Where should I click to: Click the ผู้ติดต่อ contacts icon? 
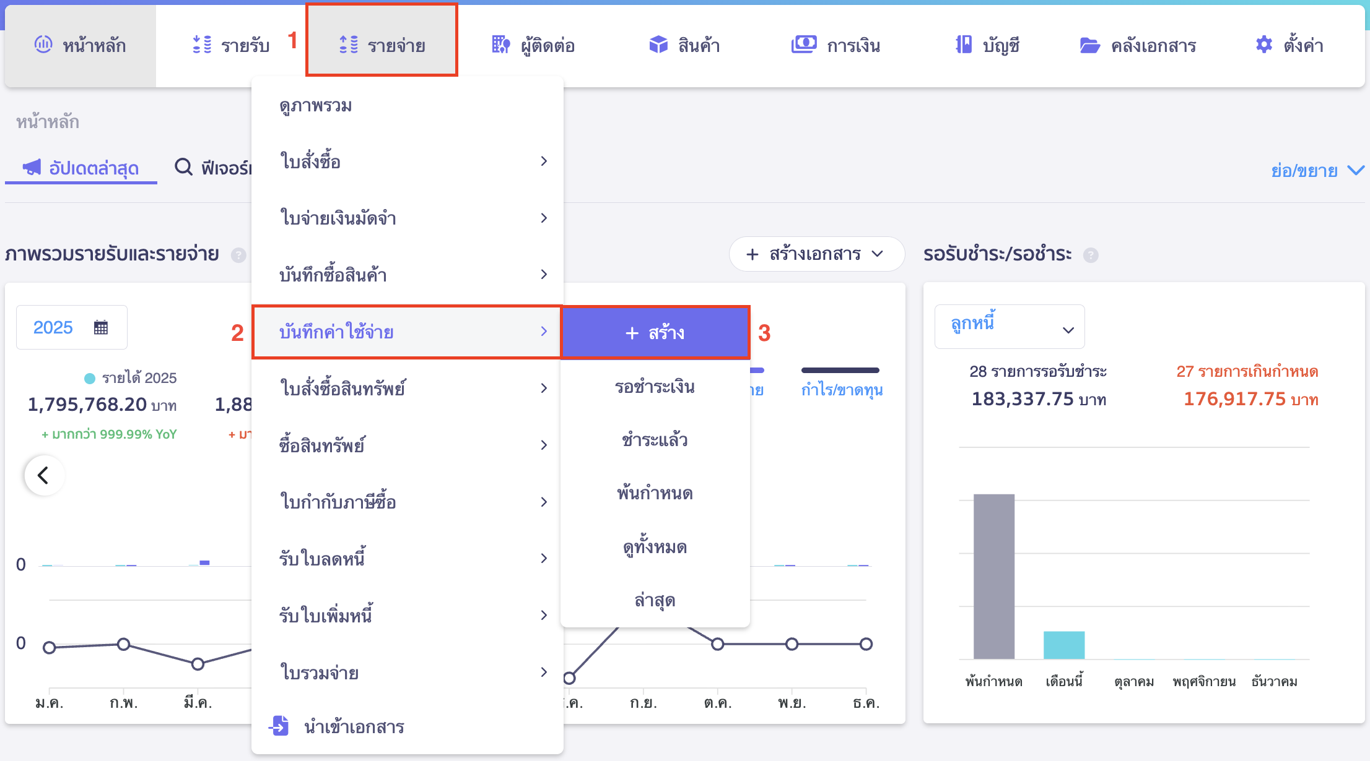tap(499, 44)
